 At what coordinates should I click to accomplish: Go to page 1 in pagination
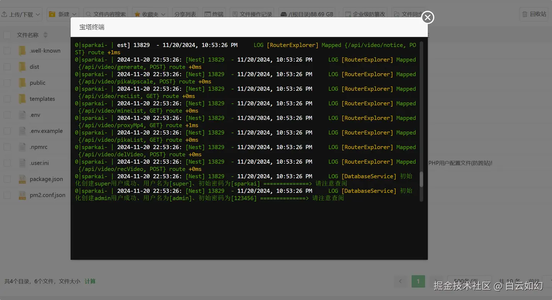(418, 281)
